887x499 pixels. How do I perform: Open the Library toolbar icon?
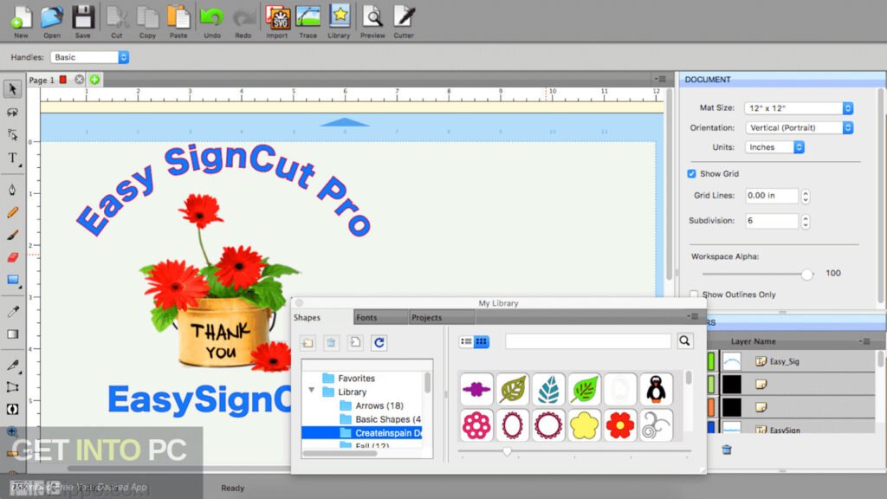[339, 19]
